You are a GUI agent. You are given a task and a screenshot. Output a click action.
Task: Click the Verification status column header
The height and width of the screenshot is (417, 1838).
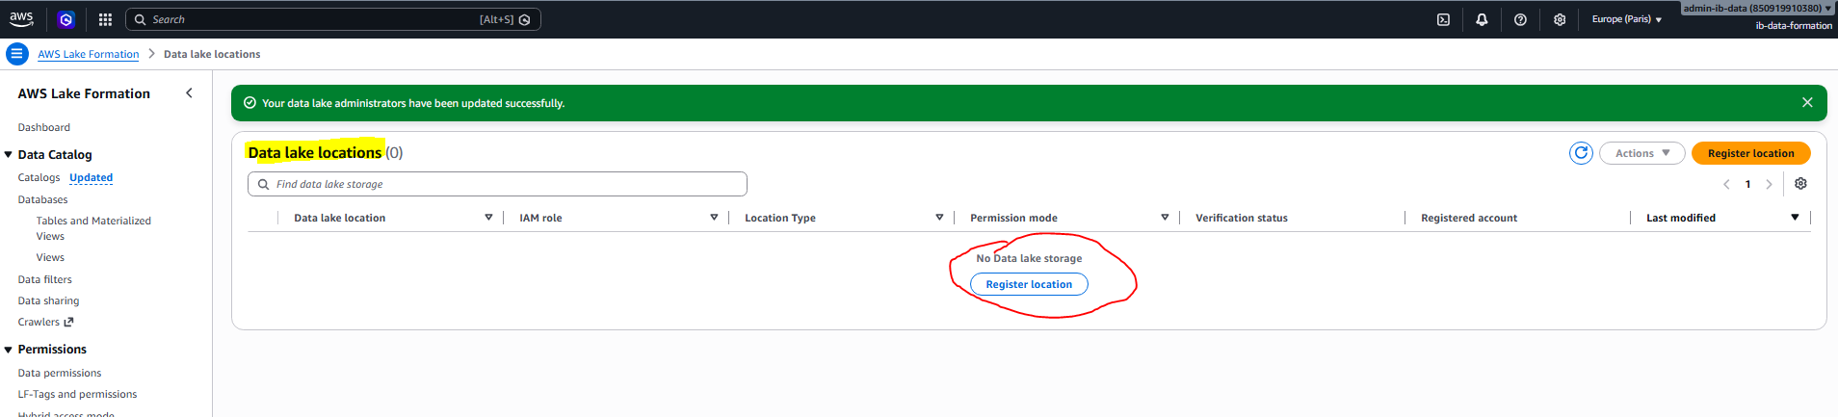[x=1241, y=218]
